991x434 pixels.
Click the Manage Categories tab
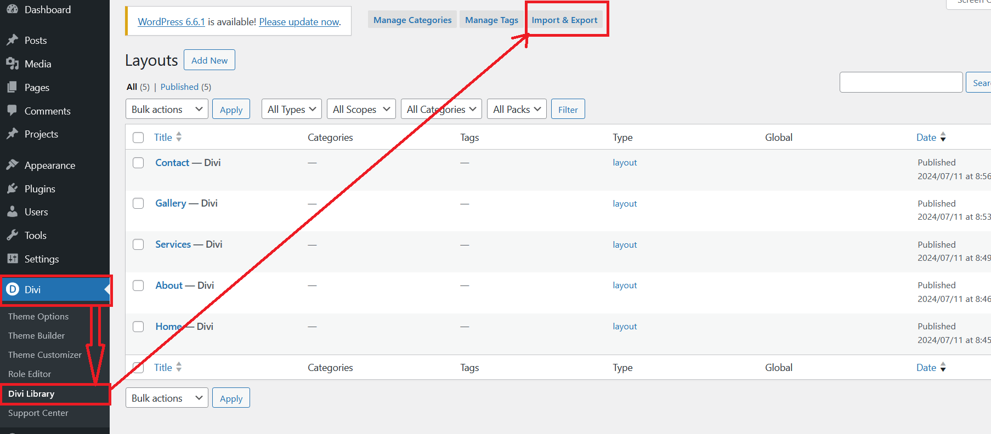tap(412, 20)
